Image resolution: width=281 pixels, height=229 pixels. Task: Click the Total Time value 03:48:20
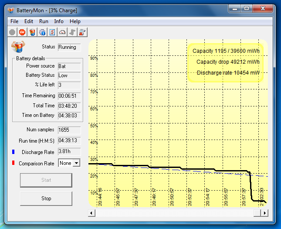(69, 106)
